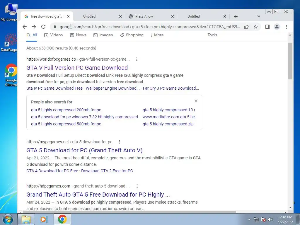Screen dimensions: 300x225
Task: Open options dots for hdpcgames.com result
Action: (137, 186)
